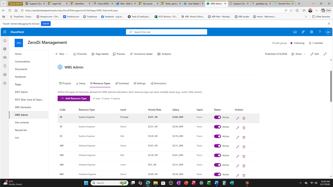
Task: Toggle Active off for Software Engineer Mid
Action: pos(217,155)
